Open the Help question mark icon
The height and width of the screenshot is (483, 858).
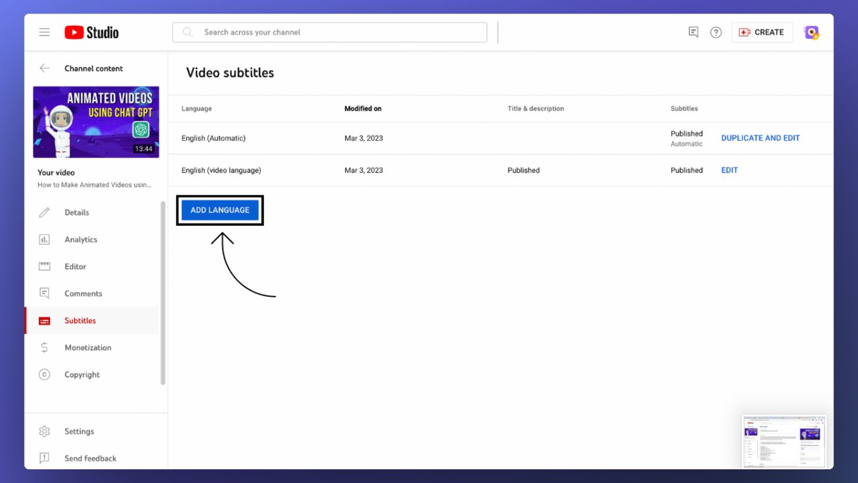coord(716,32)
